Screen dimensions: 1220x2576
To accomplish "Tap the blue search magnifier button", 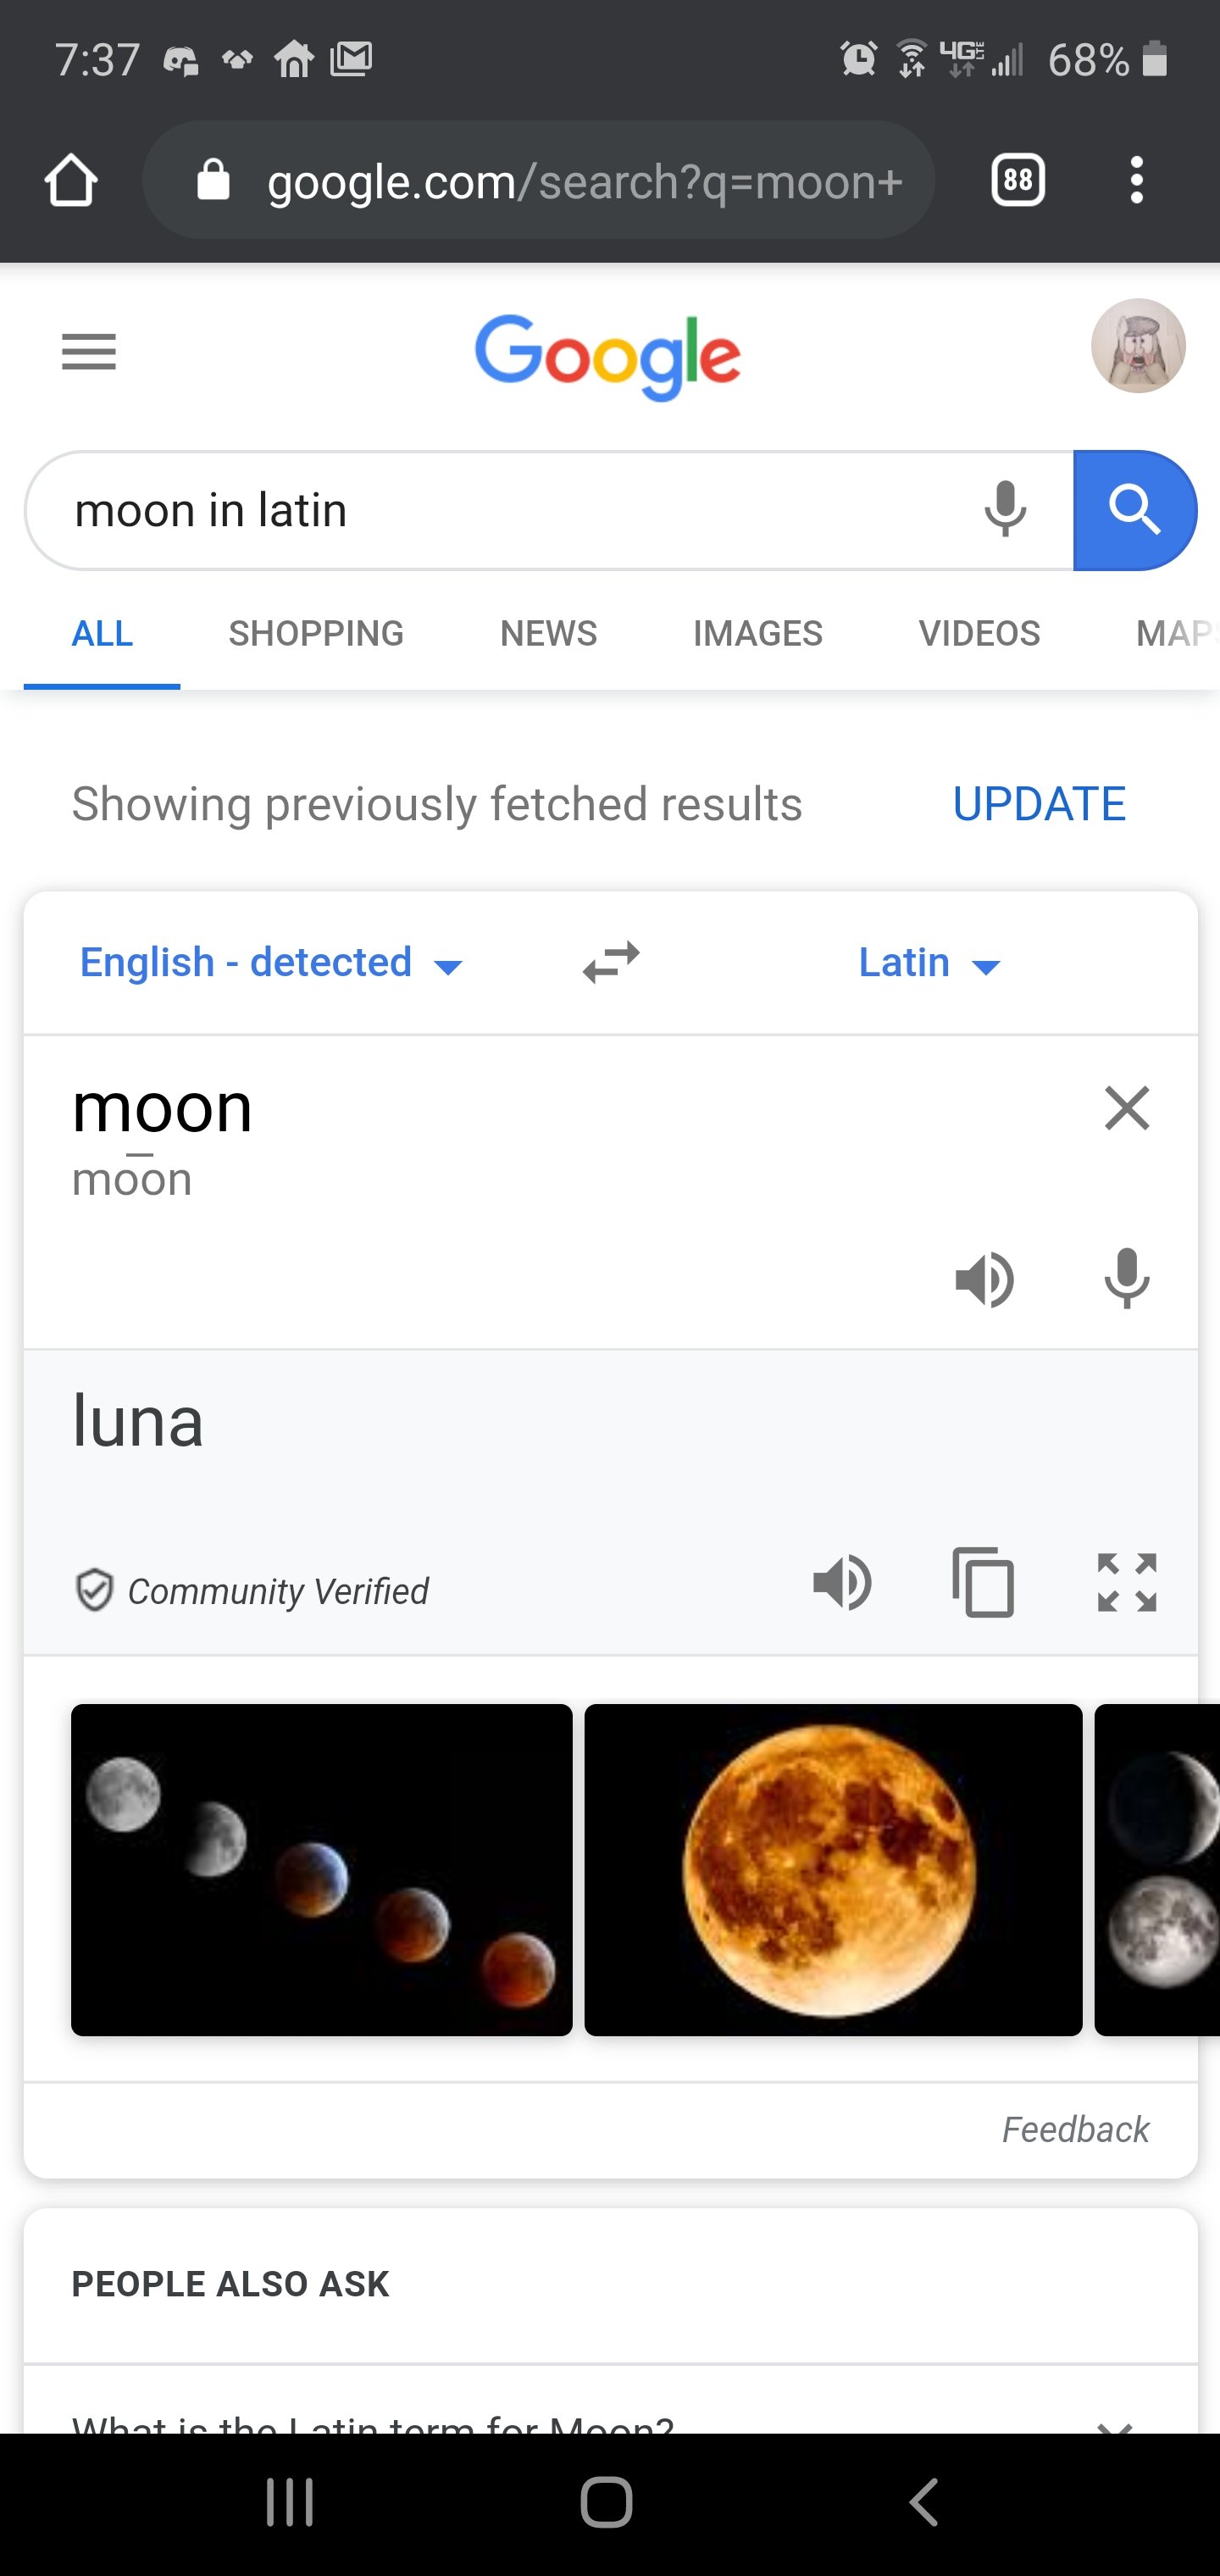I will 1134,510.
